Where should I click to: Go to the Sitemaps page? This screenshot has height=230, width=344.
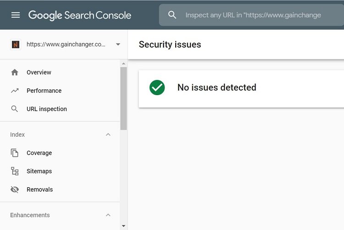[39, 171]
